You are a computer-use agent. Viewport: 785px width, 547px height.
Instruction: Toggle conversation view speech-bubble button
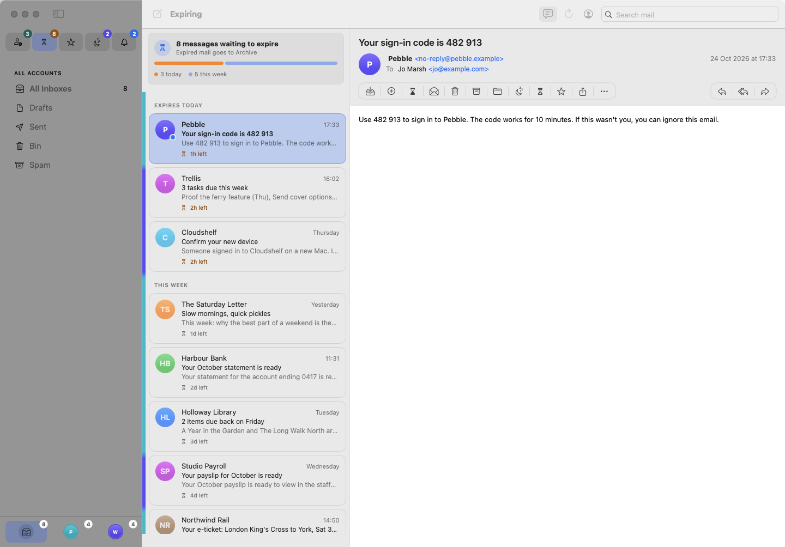click(548, 14)
